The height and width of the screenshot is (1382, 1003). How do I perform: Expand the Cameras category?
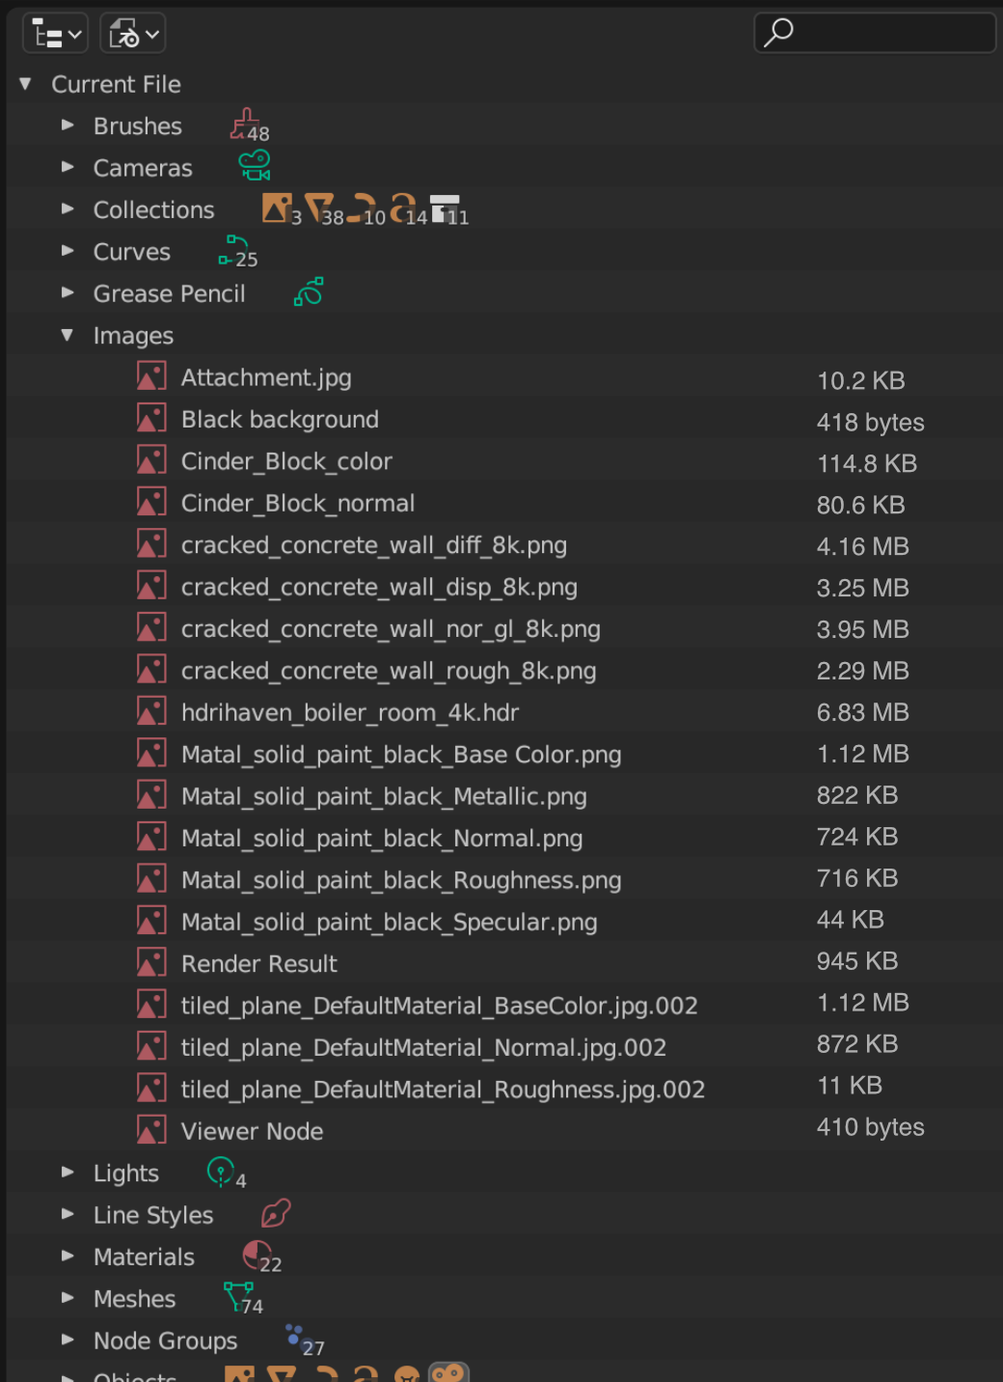(x=68, y=167)
